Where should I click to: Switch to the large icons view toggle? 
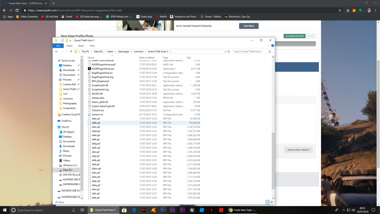point(272,202)
